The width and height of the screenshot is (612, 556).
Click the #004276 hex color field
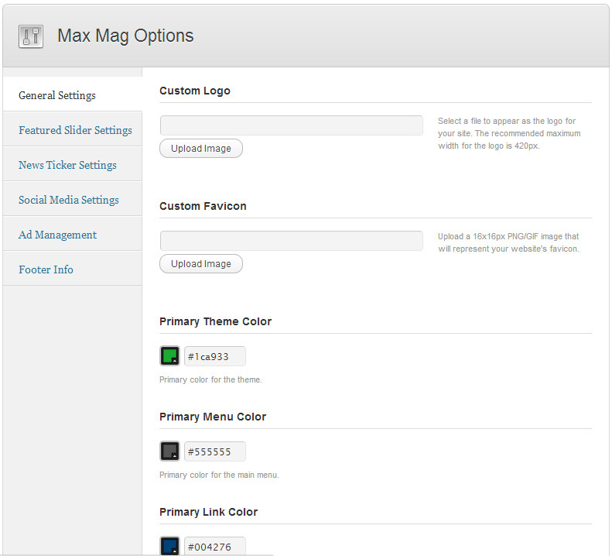click(x=214, y=546)
